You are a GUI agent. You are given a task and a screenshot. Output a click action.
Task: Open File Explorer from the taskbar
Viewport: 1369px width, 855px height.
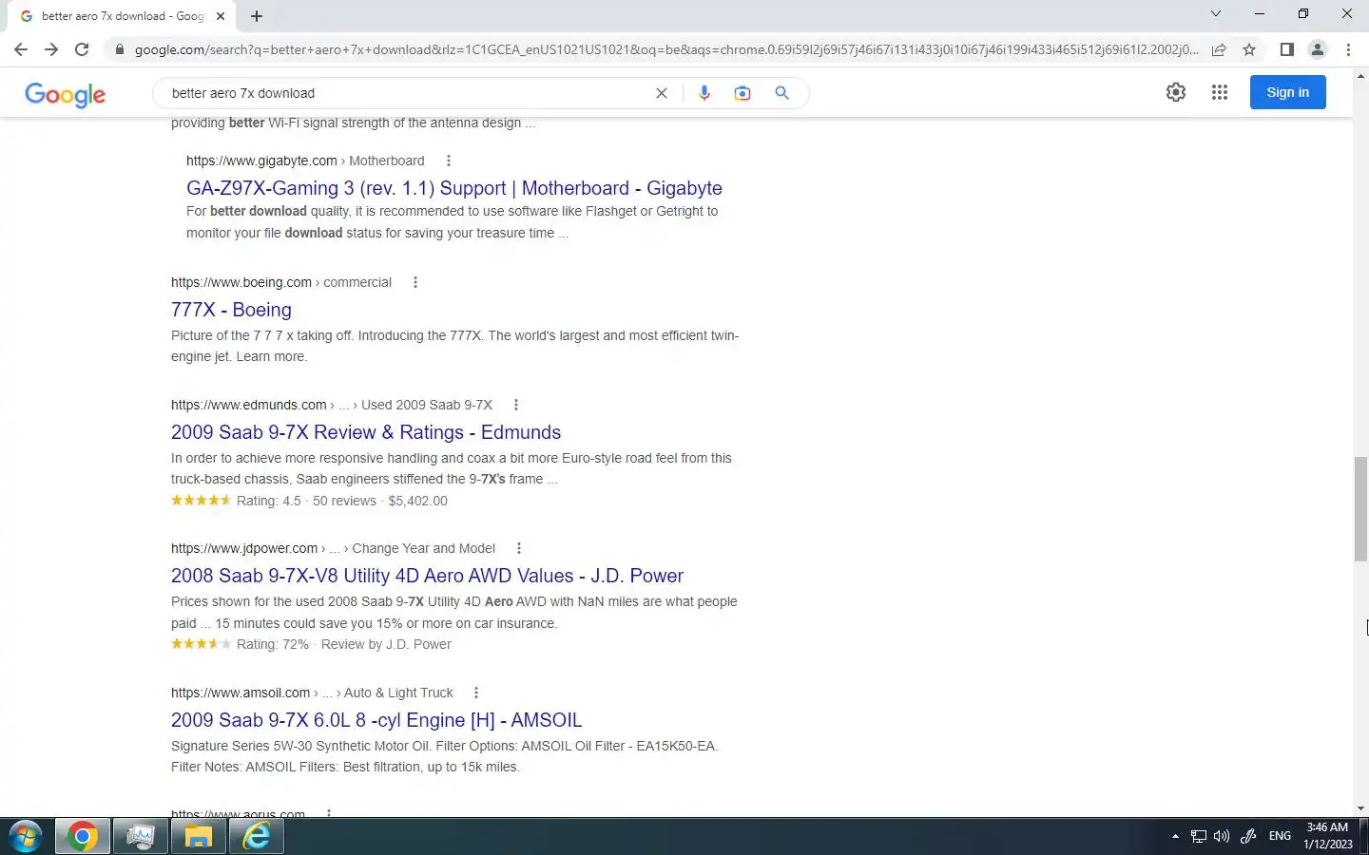click(x=198, y=837)
